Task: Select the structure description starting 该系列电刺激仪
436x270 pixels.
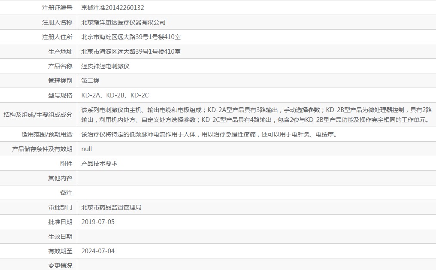Action: click(256, 115)
